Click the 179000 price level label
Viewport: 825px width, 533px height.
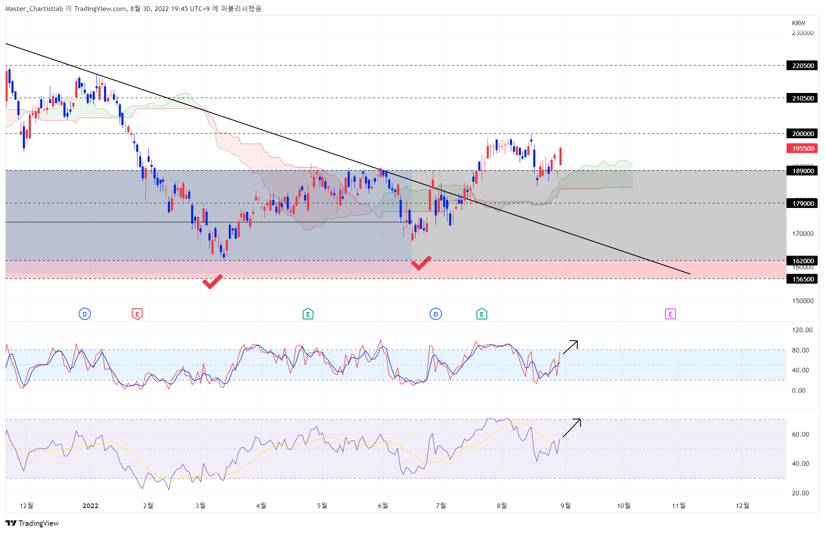pos(802,203)
